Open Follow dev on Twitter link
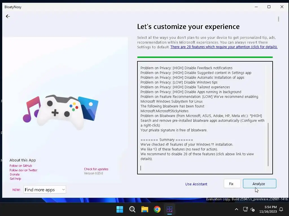The height and width of the screenshot is (216, 289). point(23,170)
